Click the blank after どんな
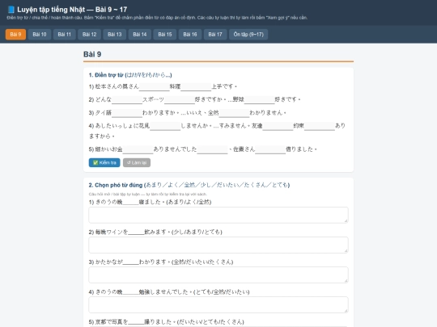The height and width of the screenshot is (327, 437). pos(127,99)
